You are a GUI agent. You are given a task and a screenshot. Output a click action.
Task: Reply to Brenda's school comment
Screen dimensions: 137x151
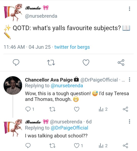click(x=28, y=145)
